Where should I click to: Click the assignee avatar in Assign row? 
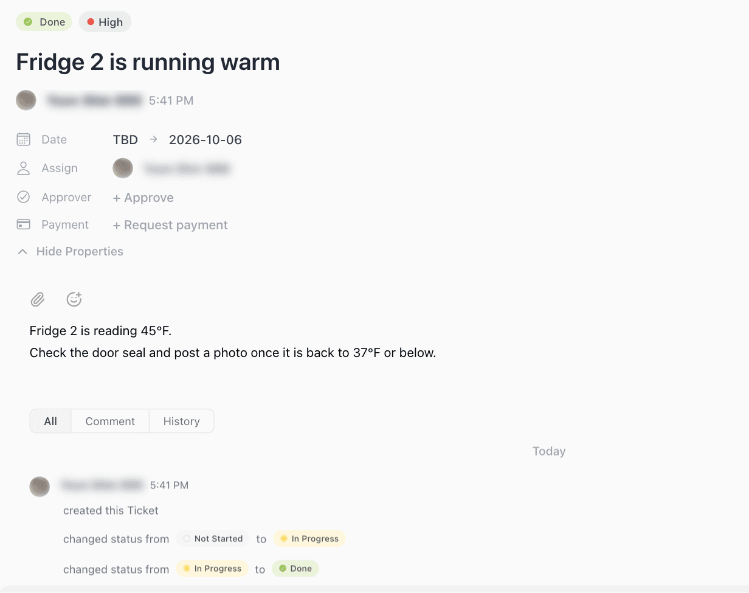[123, 168]
